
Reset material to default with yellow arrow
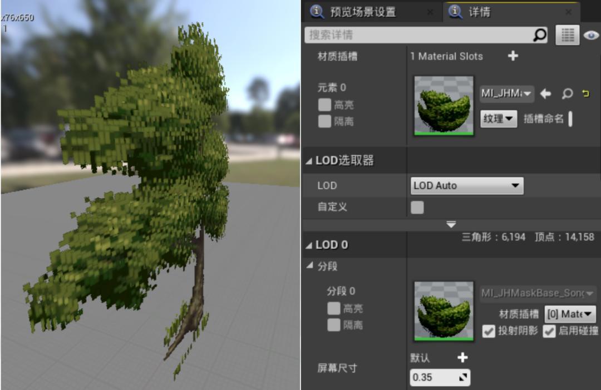[585, 93]
